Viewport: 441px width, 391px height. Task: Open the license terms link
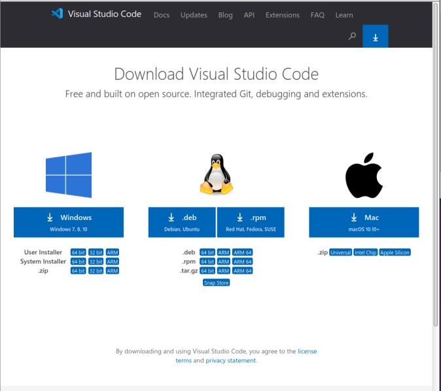(x=307, y=351)
